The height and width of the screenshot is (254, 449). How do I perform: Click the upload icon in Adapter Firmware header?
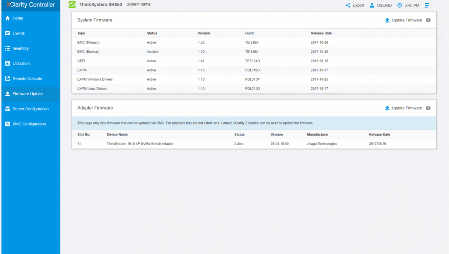387,108
